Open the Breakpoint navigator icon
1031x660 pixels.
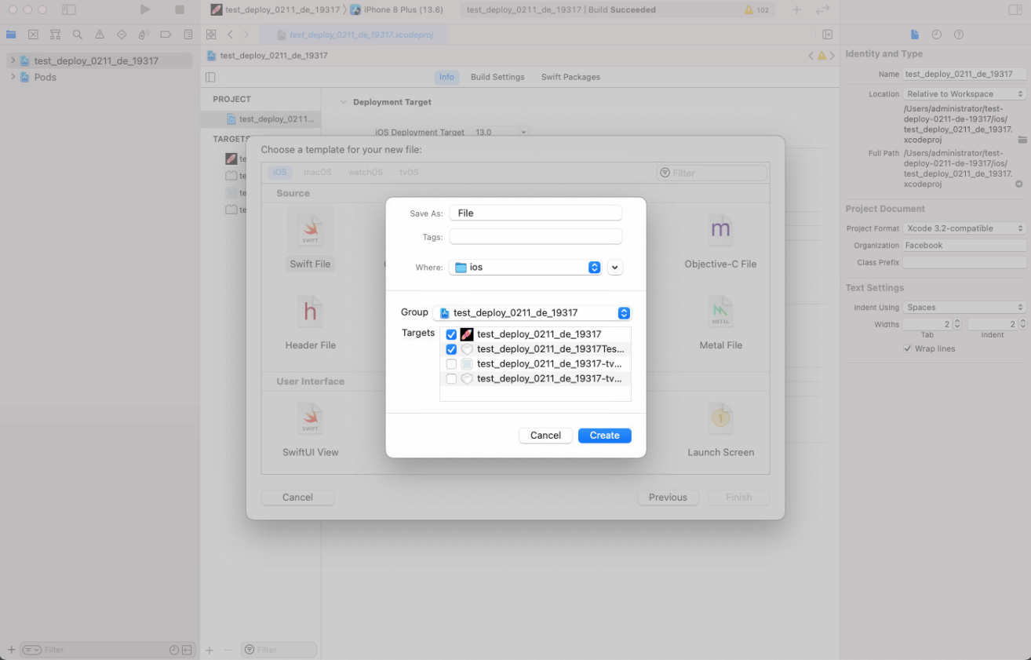[x=166, y=35]
